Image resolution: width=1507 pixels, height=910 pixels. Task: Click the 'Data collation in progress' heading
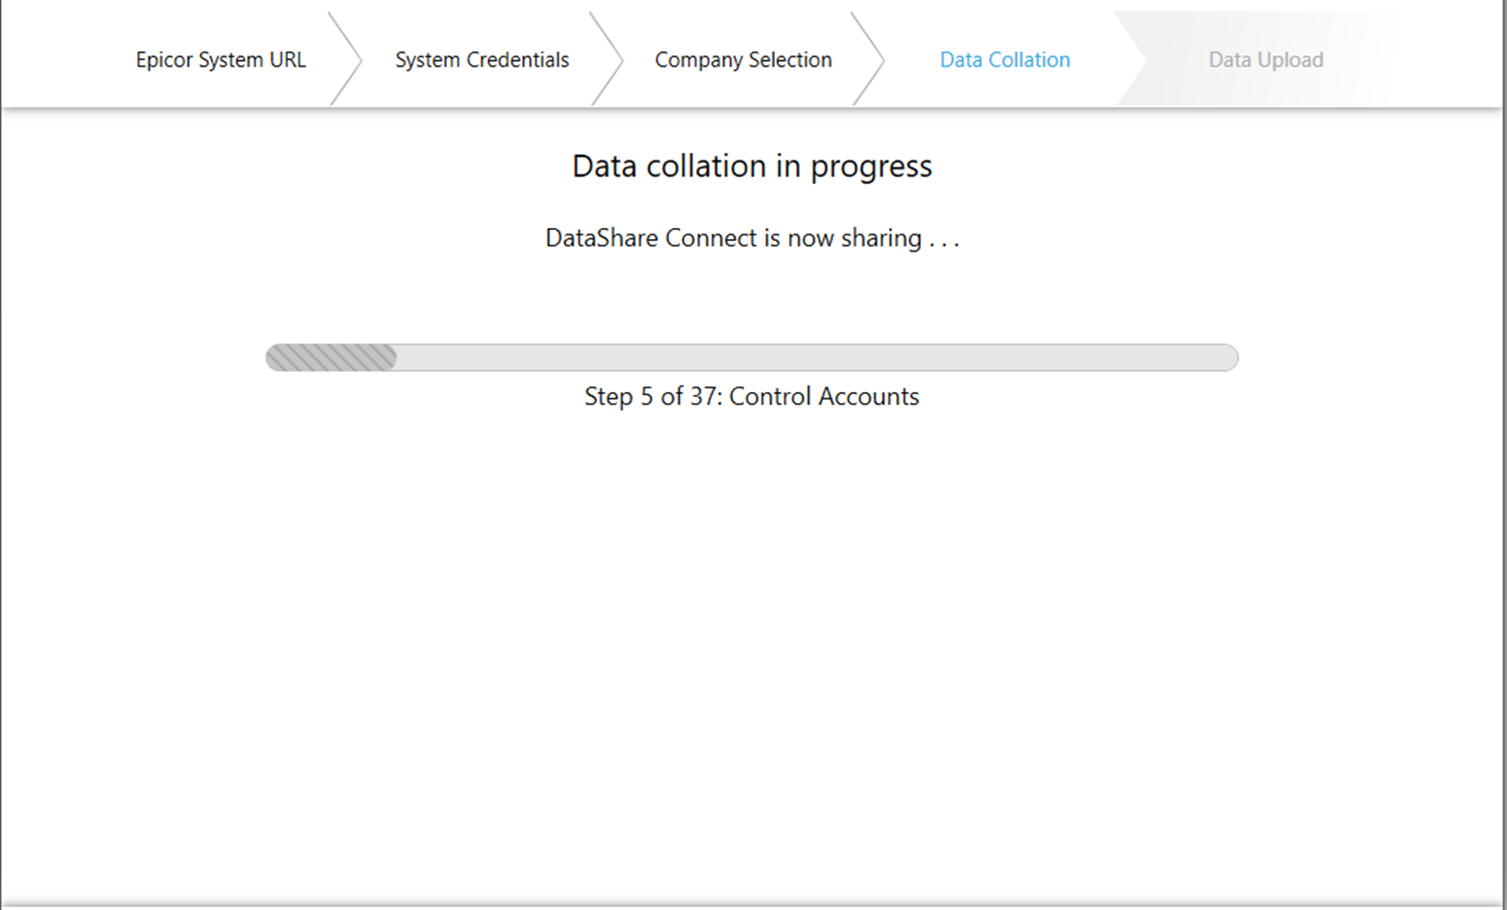coord(752,166)
